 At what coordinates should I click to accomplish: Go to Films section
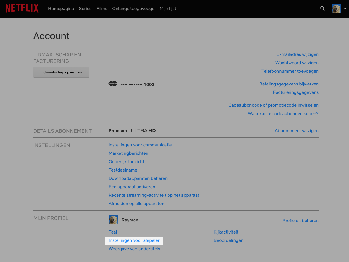click(x=102, y=9)
